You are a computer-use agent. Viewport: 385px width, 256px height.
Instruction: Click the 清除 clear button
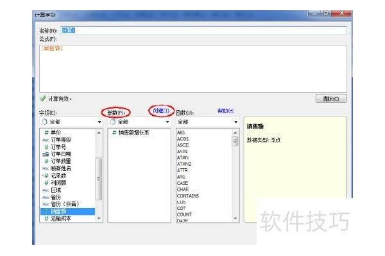tap(331, 99)
